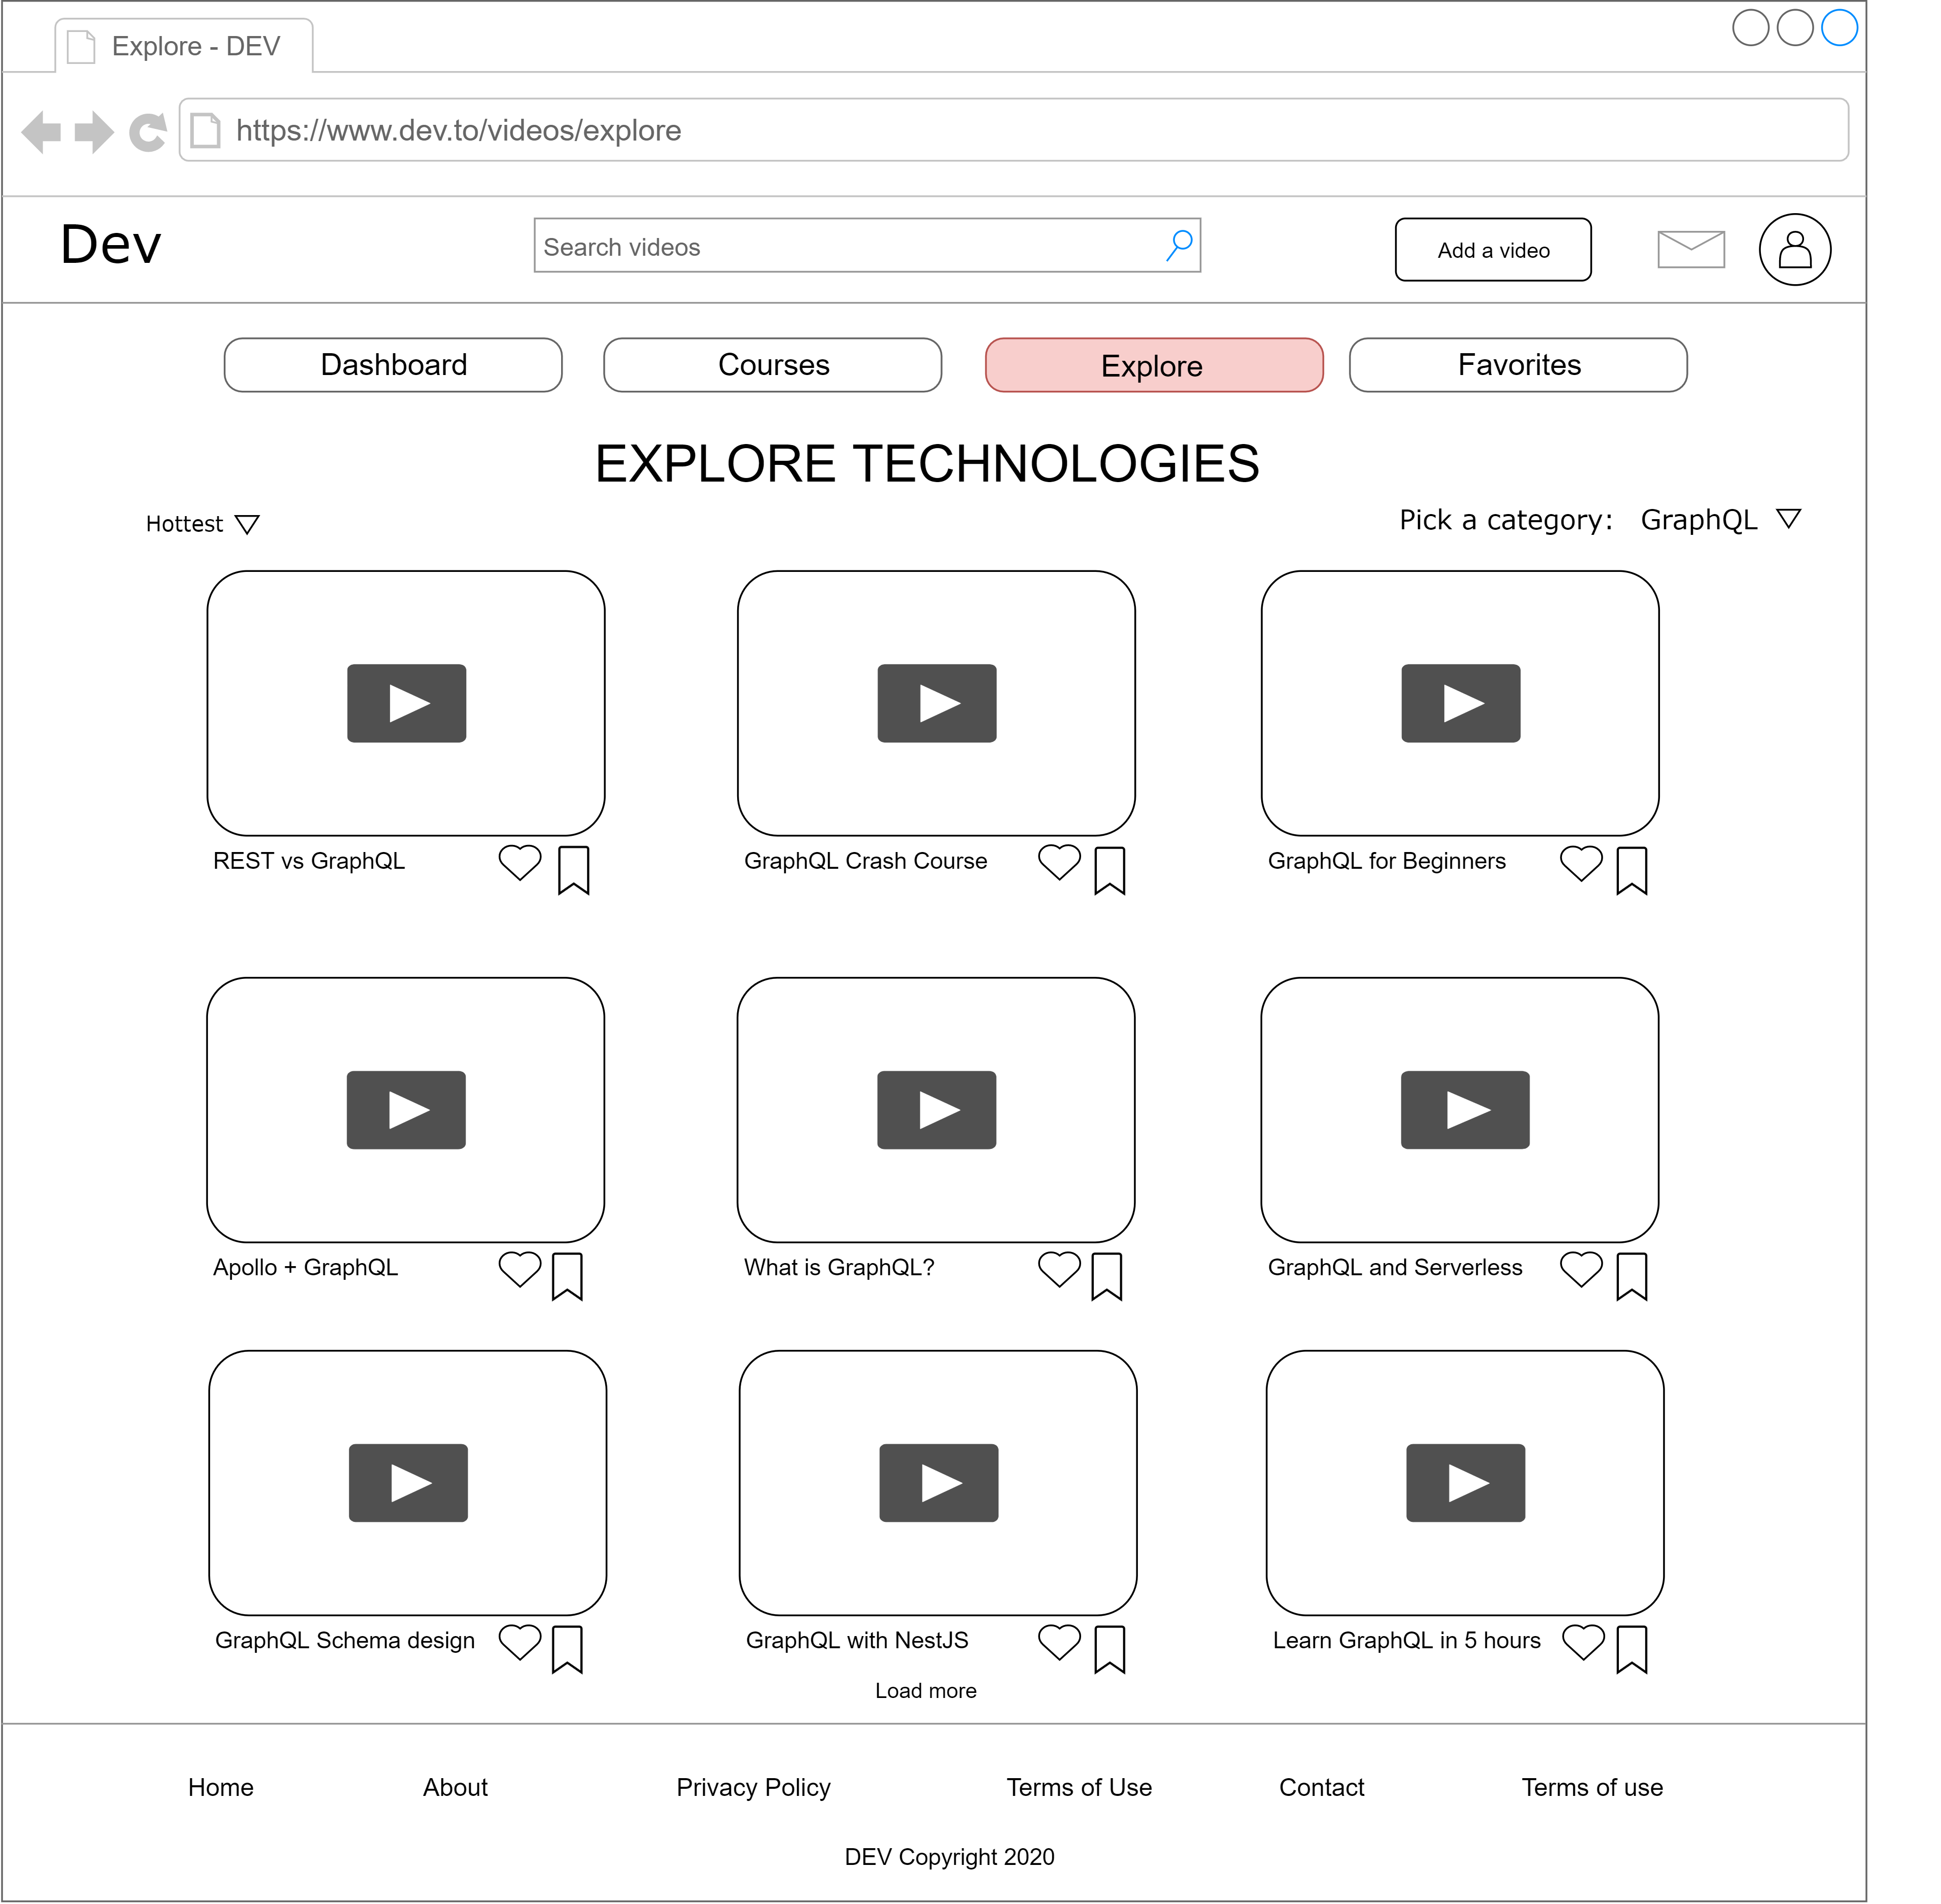The height and width of the screenshot is (1904, 1941).
Task: Click the Pick a category GraphQL value
Action: [1698, 520]
